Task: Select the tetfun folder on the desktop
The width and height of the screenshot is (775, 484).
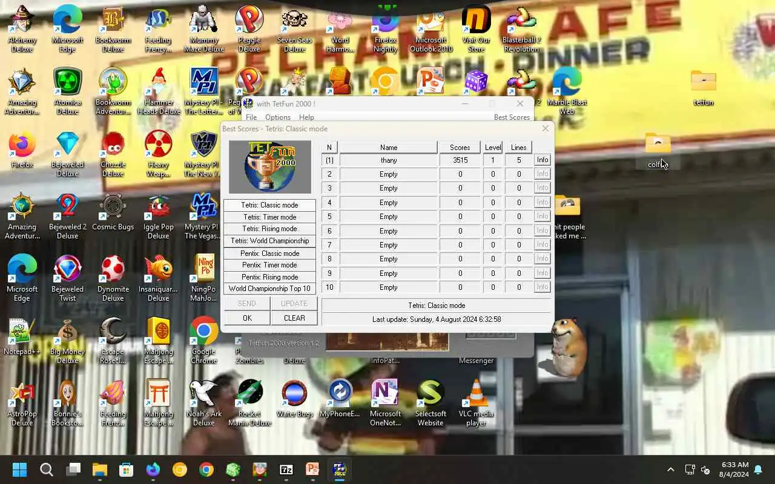Action: (704, 88)
